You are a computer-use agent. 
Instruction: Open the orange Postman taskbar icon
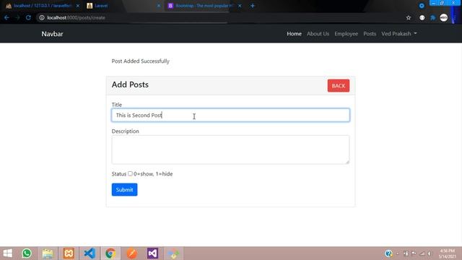131,253
